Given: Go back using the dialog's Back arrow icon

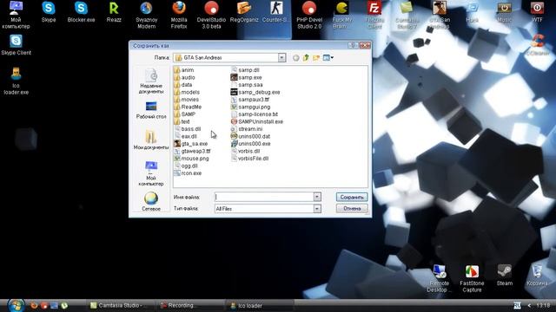Looking at the screenshot, I should 295,58.
